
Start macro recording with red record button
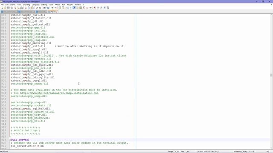95,8
